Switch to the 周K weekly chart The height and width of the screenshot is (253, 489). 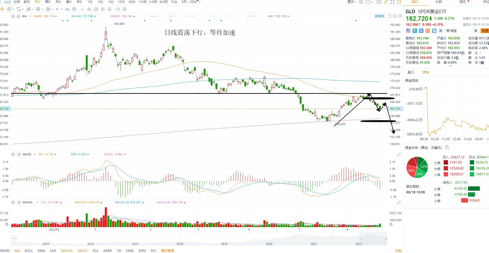click(48, 2)
